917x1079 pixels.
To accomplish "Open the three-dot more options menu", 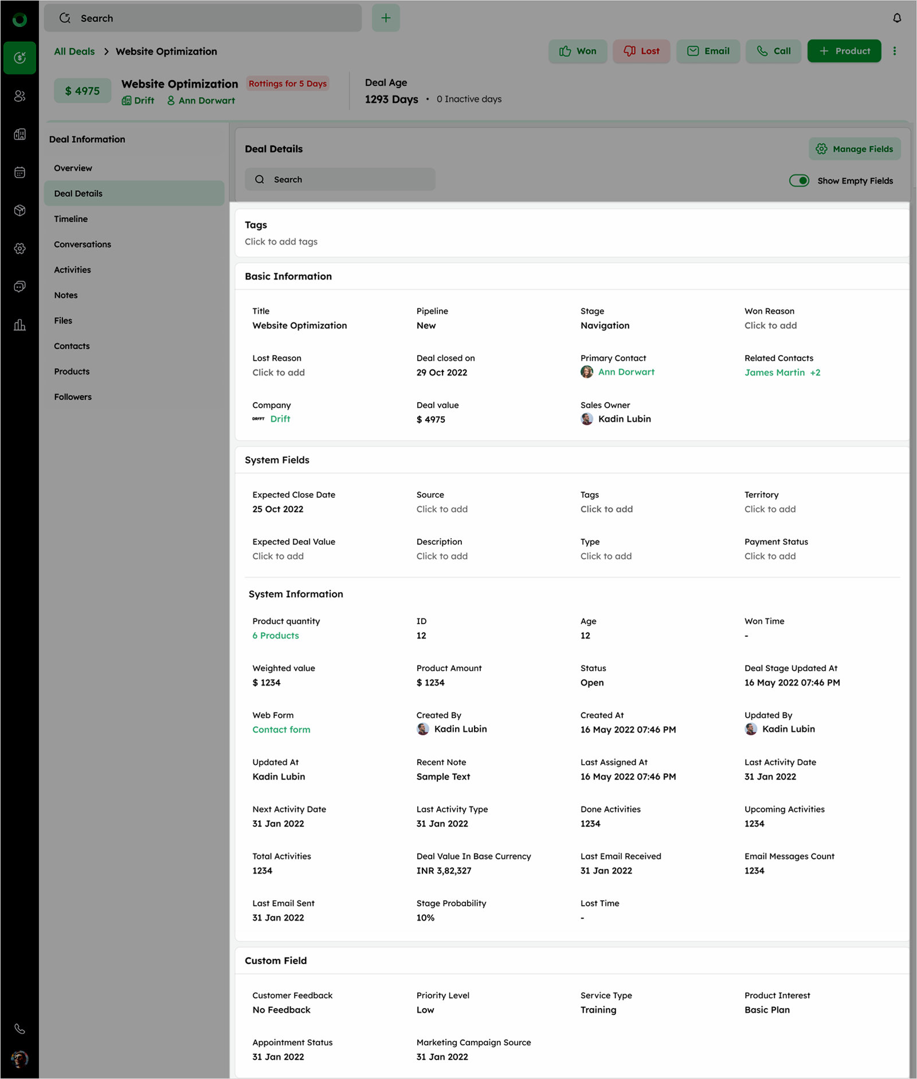I will tap(894, 52).
